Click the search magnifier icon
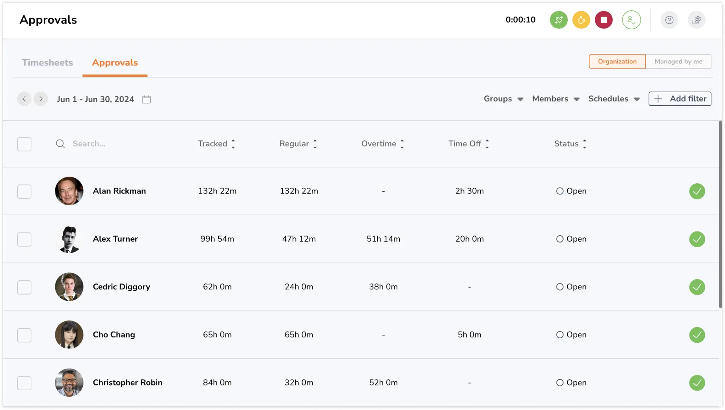 point(60,143)
